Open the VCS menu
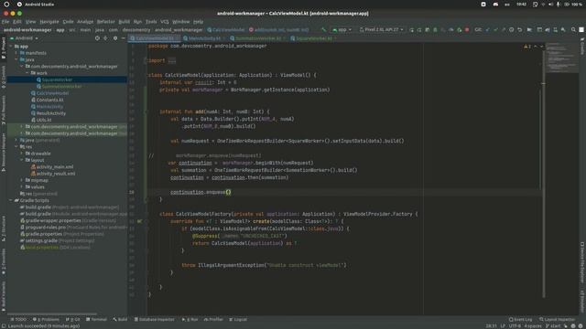Image resolution: width=586 pixels, height=329 pixels. click(x=165, y=22)
